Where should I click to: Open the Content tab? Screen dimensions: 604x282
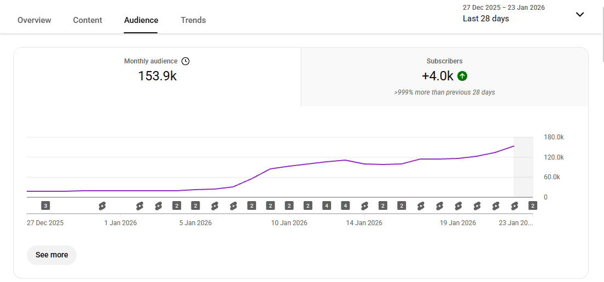coord(88,20)
